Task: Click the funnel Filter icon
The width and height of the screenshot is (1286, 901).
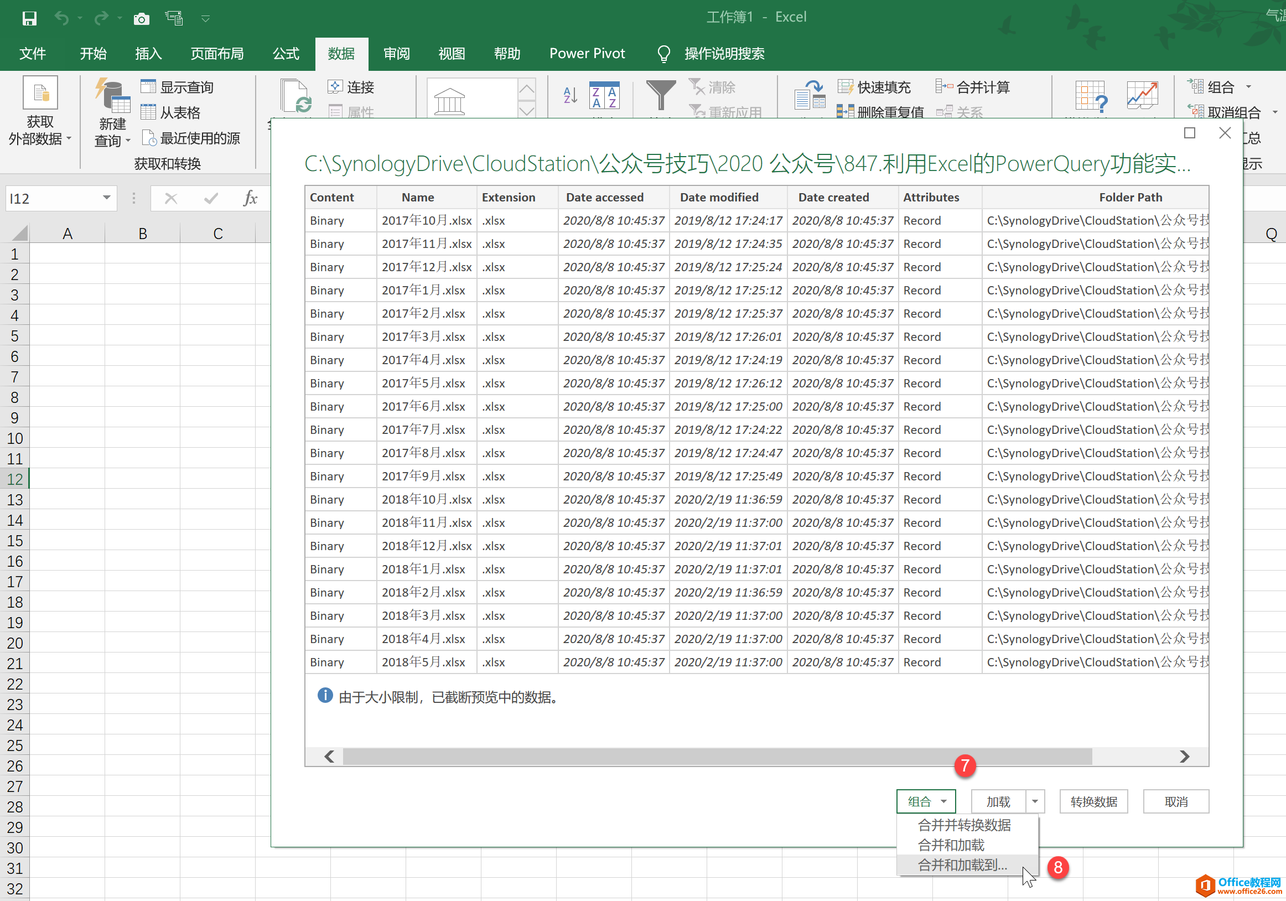Action: pyautogui.click(x=661, y=94)
